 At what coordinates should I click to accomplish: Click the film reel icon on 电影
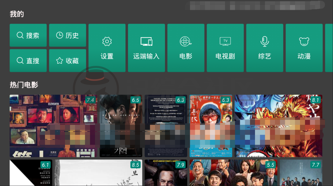click(186, 41)
